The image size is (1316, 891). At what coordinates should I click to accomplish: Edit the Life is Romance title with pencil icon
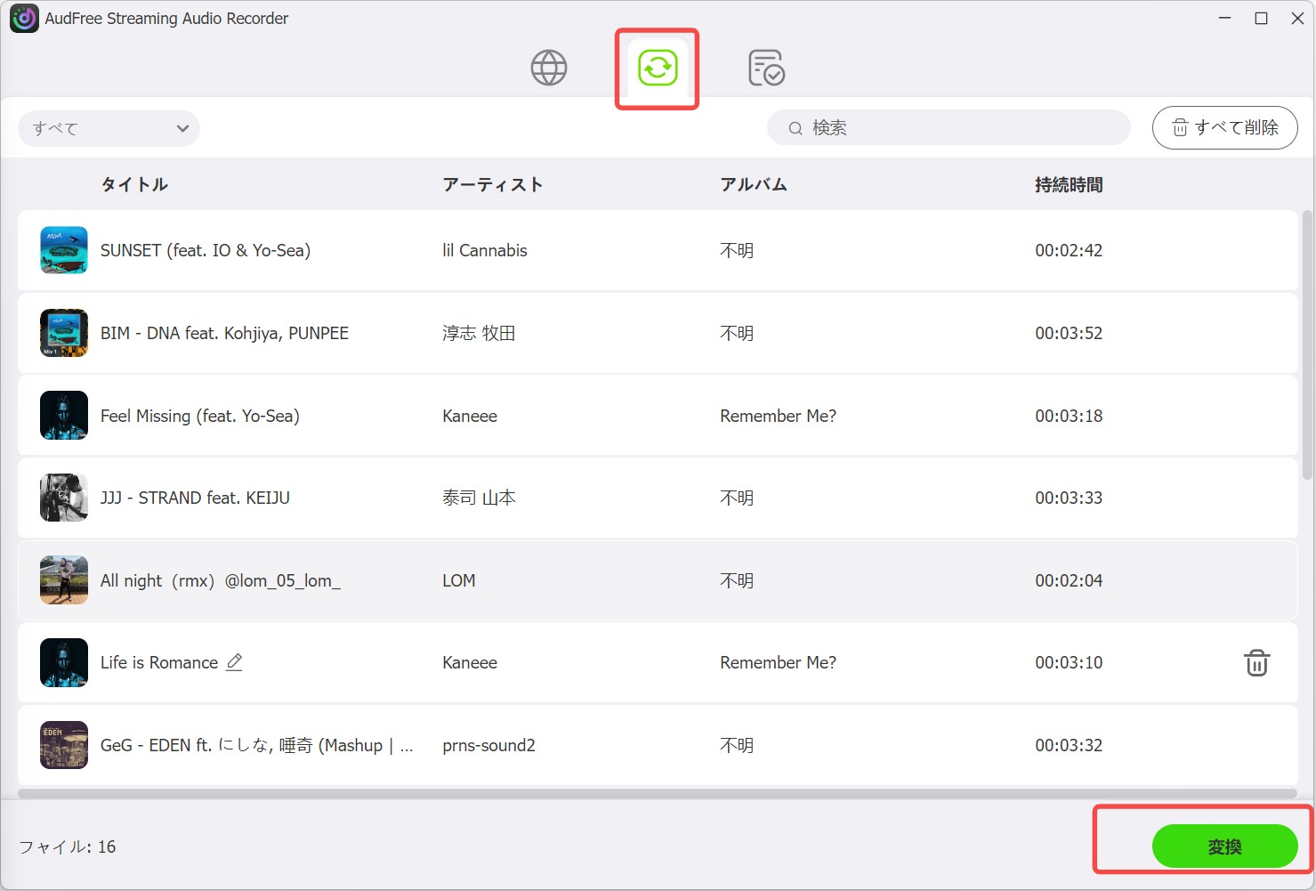(234, 662)
